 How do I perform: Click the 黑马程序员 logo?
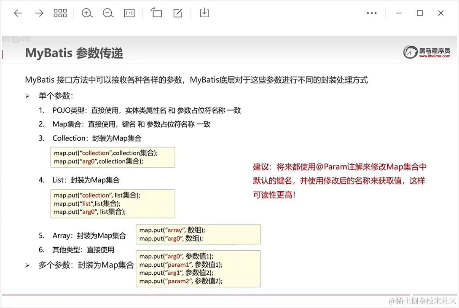[427, 52]
